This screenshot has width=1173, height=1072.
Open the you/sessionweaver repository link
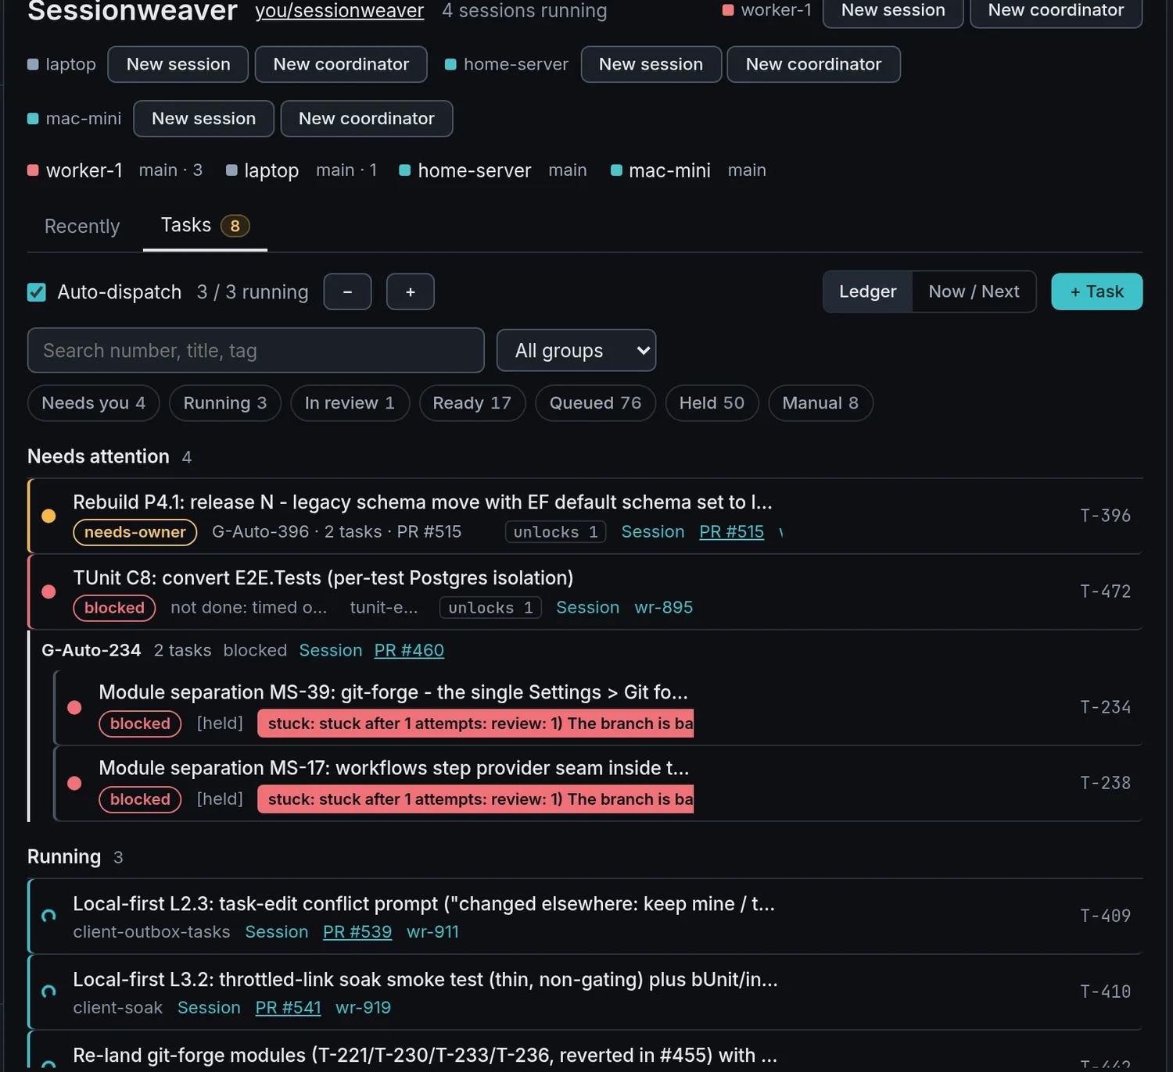(x=339, y=11)
